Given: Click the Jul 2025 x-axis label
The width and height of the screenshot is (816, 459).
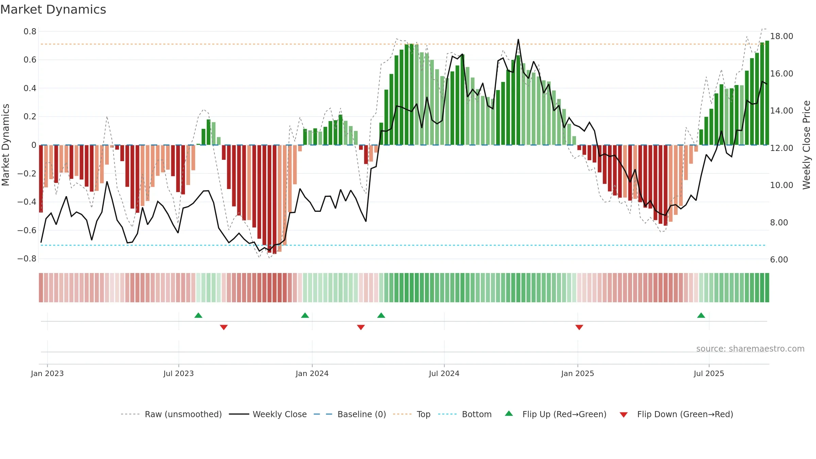Looking at the screenshot, I should [709, 373].
